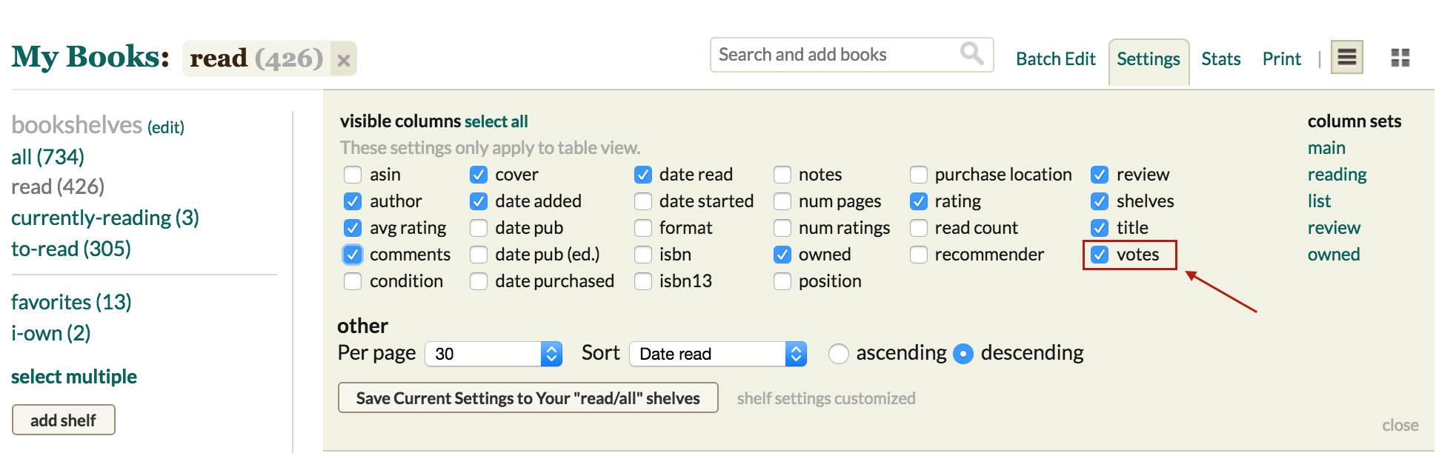Open Batch Edit mode
Image resolution: width=1436 pixels, height=453 pixels.
pyautogui.click(x=1055, y=59)
